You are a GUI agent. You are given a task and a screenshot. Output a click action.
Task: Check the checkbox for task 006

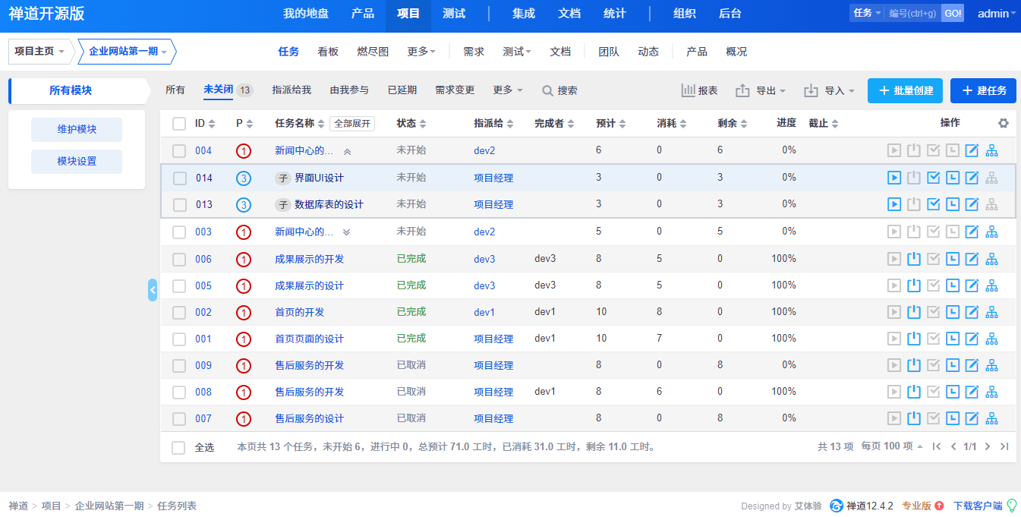click(179, 260)
